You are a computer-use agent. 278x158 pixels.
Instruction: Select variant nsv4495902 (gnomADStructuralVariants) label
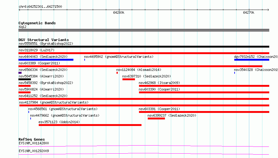(119, 57)
